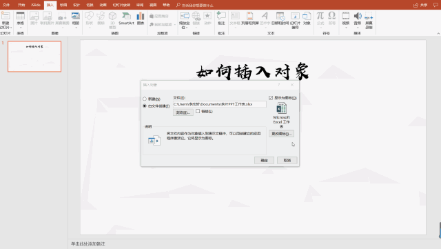Select slide 1 thumbnail
441x249 pixels.
point(34,57)
